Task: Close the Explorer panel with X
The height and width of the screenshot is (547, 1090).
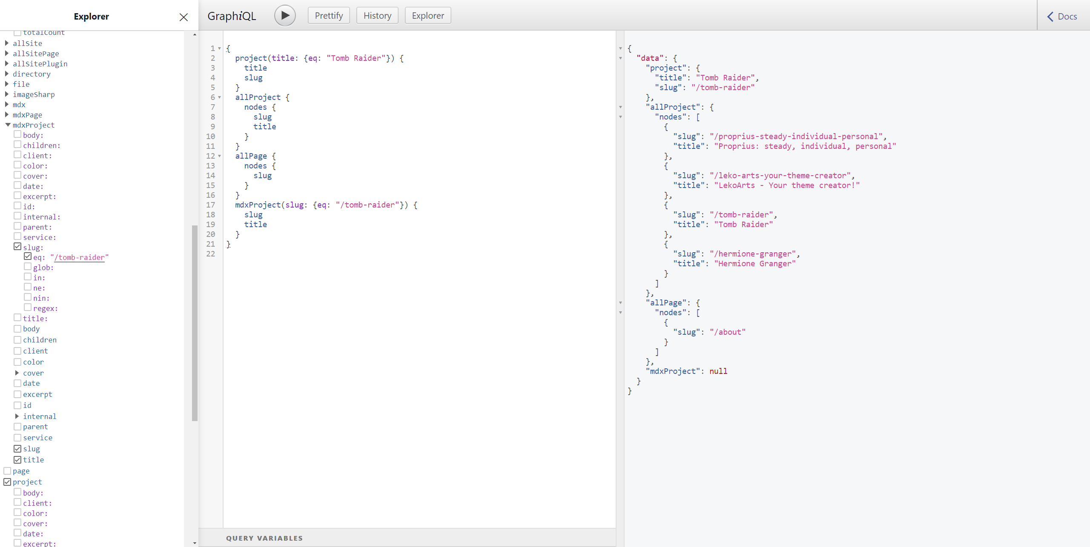Action: pos(184,17)
